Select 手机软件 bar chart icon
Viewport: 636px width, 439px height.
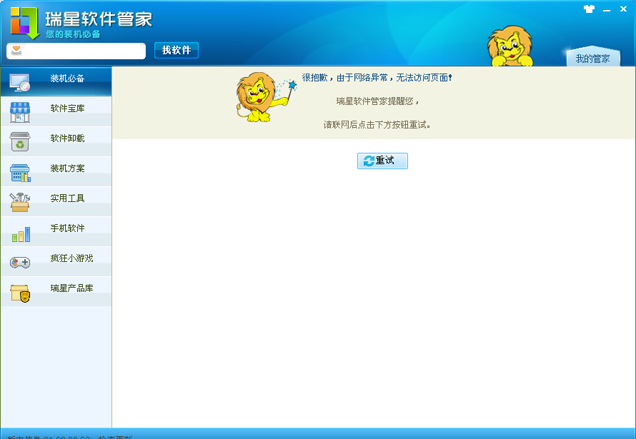click(x=21, y=234)
